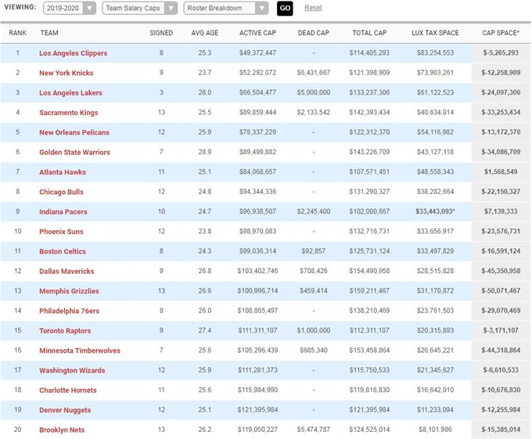The height and width of the screenshot is (439, 532).
Task: Open the Toronto Raptors team link
Action: [x=65, y=331]
